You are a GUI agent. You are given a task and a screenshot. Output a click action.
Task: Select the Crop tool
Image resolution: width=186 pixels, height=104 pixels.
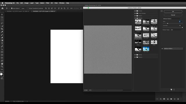point(2,29)
